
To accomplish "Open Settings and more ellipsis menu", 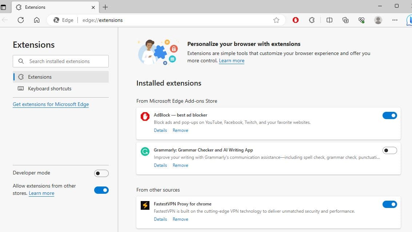I will (x=395, y=20).
